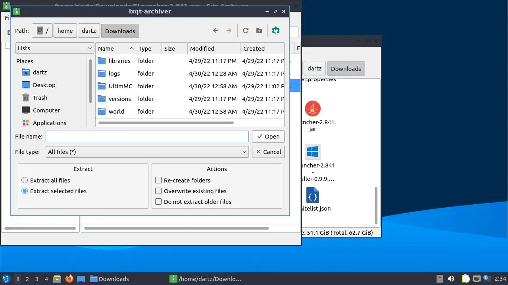Click the Places pane vertical scrollbar
508x285 pixels.
90,81
